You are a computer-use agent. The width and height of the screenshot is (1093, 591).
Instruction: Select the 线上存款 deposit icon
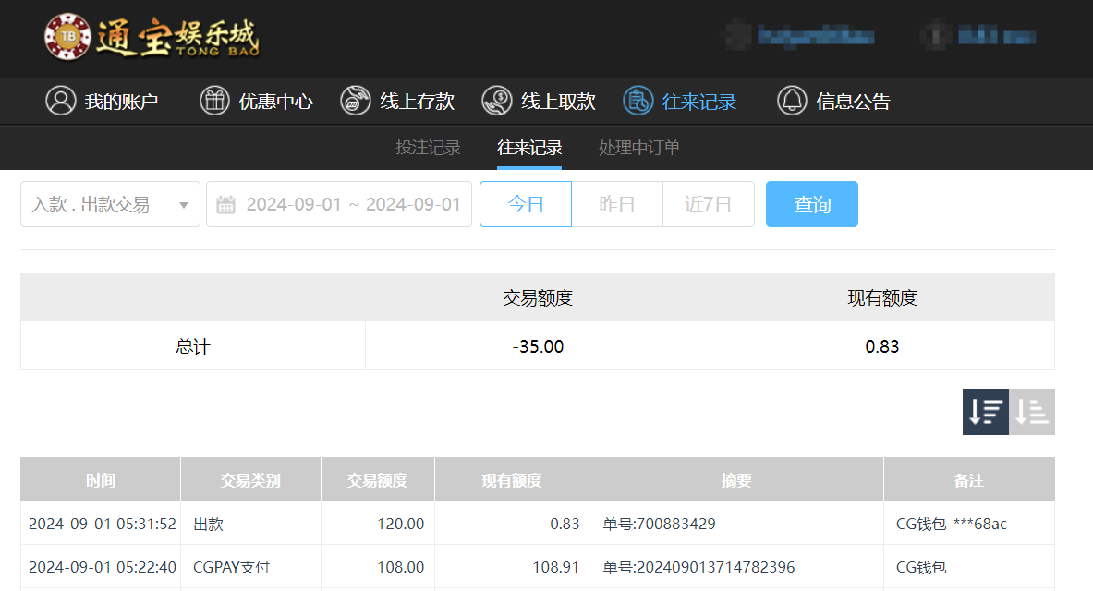352,101
